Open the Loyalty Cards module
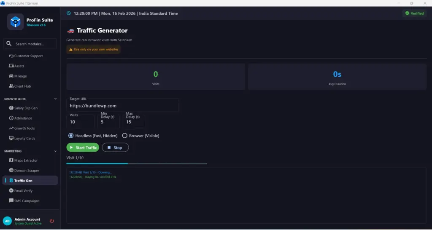Image resolution: width=432 pixels, height=230 pixels. pos(30,138)
